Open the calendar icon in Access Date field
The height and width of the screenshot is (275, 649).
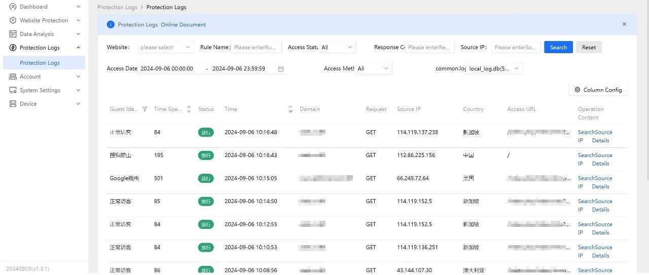[281, 69]
